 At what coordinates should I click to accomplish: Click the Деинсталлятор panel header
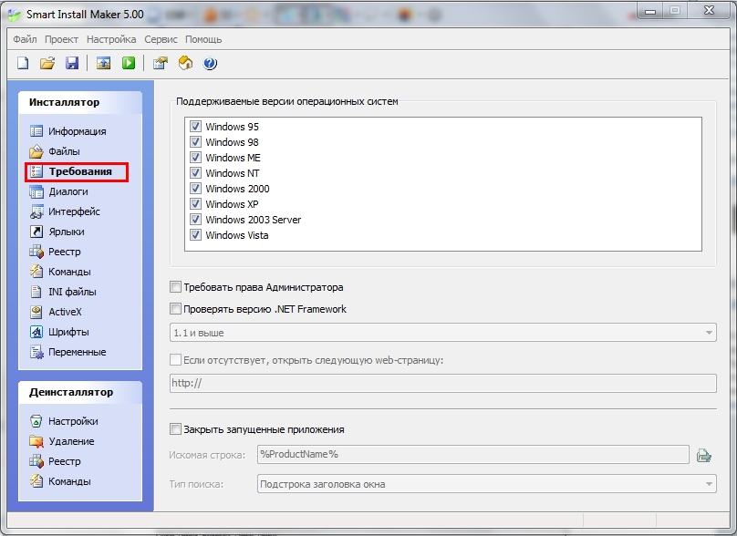coord(80,392)
